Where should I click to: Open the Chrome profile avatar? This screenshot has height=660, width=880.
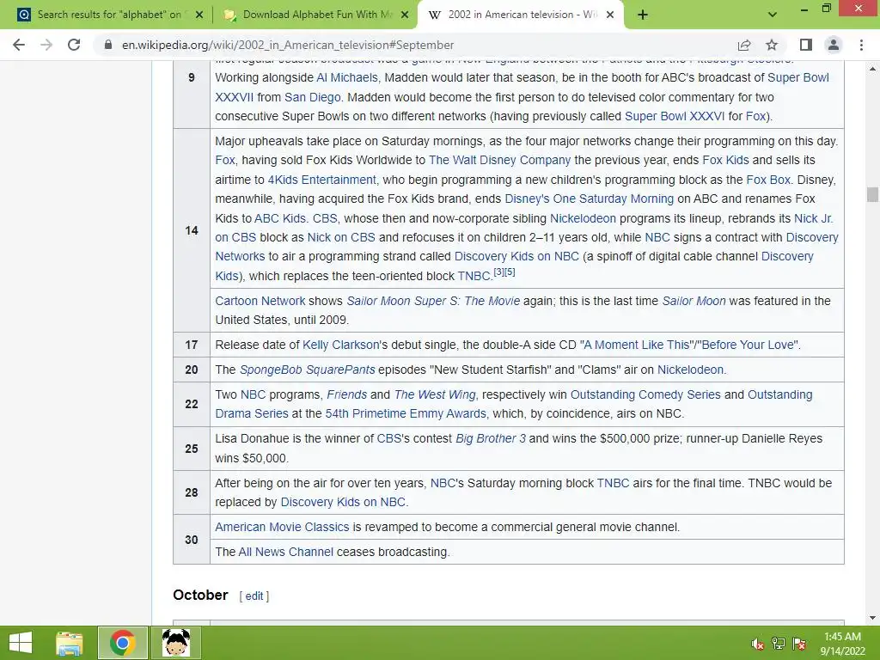pos(834,45)
